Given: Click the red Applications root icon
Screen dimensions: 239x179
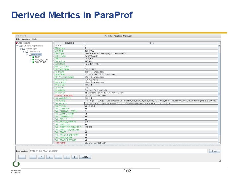Looking at the screenshot, I should (17, 43).
